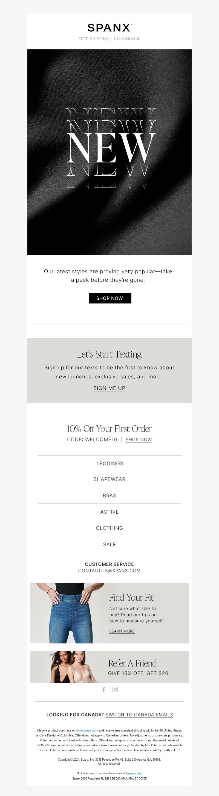Screen dimensions: 219x796
Task: Click the NEW hero image
Action: click(109, 152)
